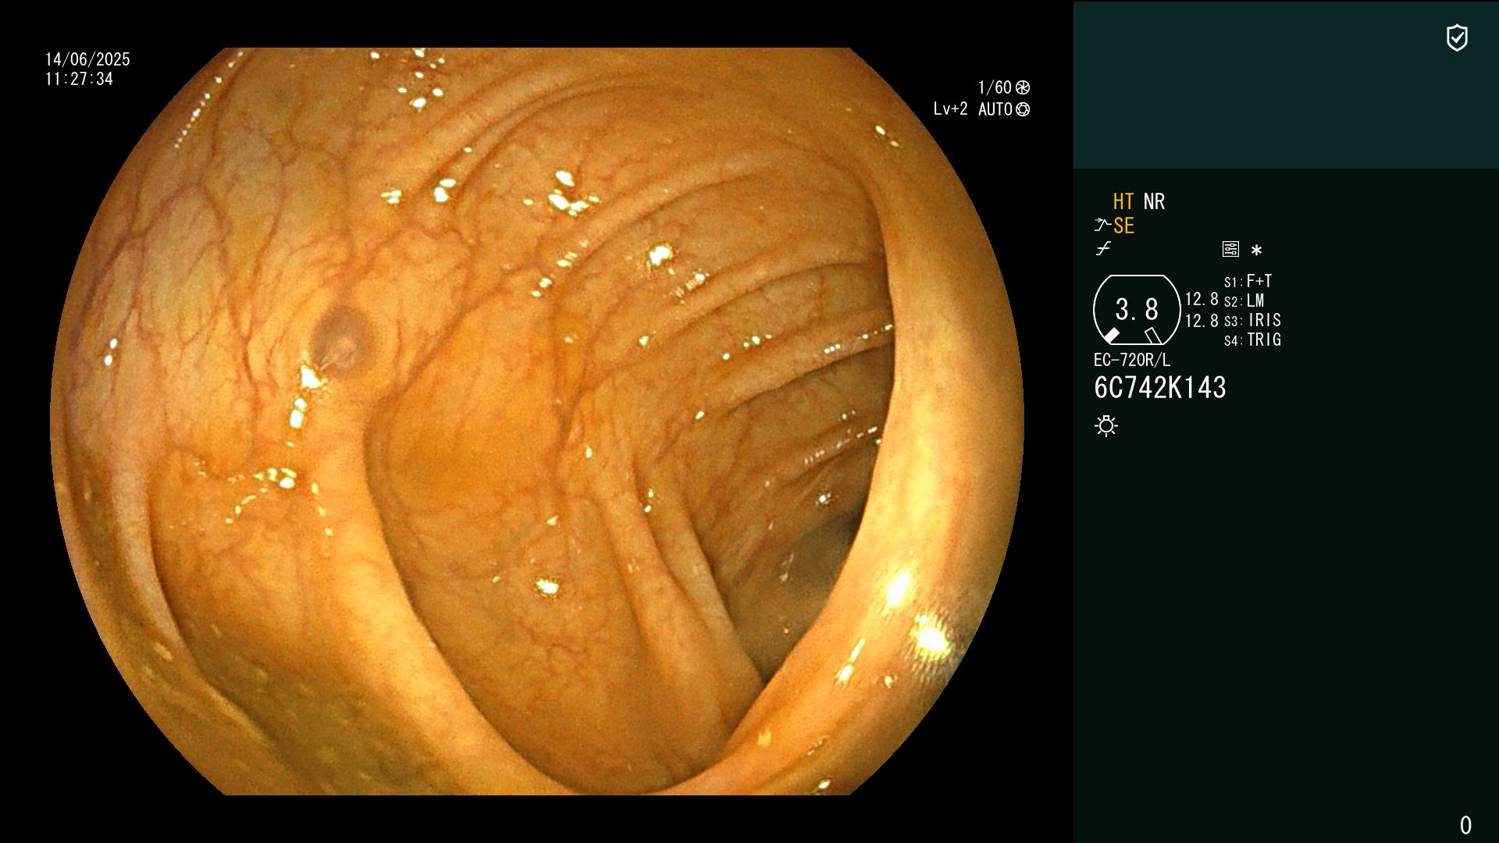This screenshot has width=1499, height=843.
Task: Click the endoscopic colon image view
Action: coord(537,421)
